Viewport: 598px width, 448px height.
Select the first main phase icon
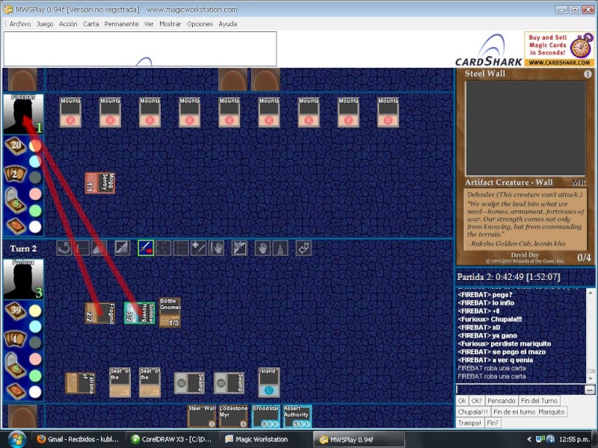(123, 249)
